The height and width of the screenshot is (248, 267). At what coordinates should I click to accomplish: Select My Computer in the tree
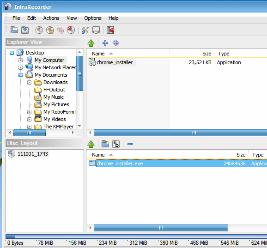coord(49,60)
